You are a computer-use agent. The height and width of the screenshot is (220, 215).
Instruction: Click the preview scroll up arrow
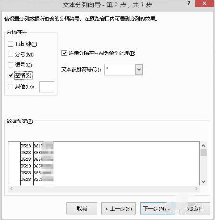tap(203, 146)
